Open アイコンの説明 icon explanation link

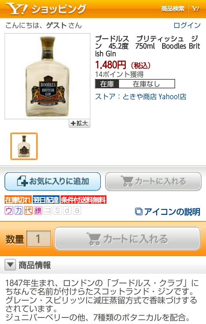(x=167, y=211)
